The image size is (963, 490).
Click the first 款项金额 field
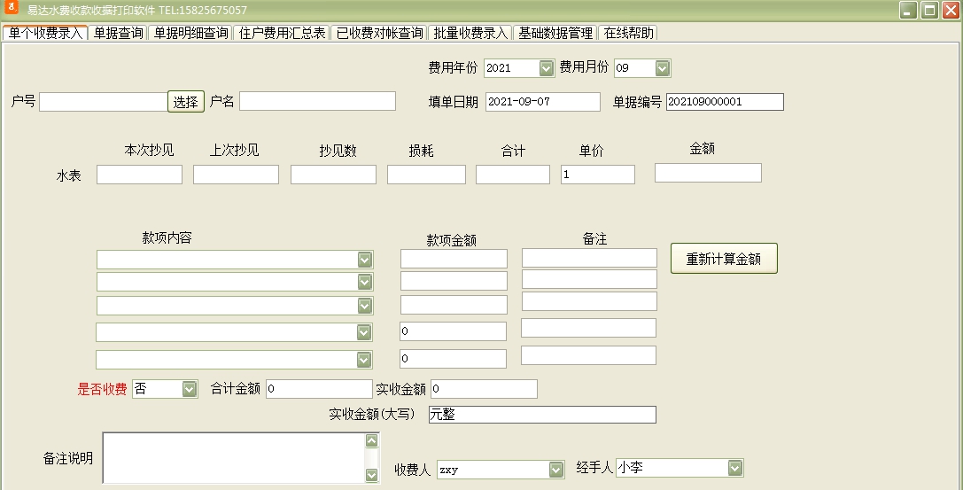click(454, 259)
